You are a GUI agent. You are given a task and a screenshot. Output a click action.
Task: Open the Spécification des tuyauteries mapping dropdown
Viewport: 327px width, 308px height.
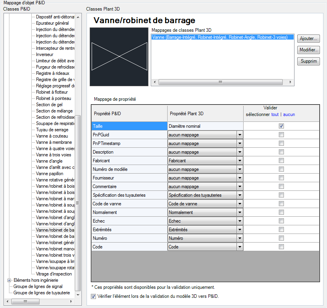(240, 195)
